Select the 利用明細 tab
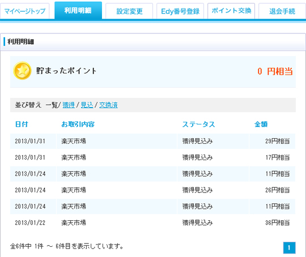 click(x=78, y=10)
